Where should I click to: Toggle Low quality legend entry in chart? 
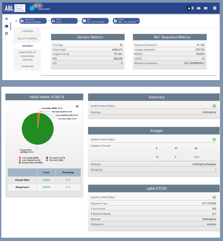click(x=30, y=158)
